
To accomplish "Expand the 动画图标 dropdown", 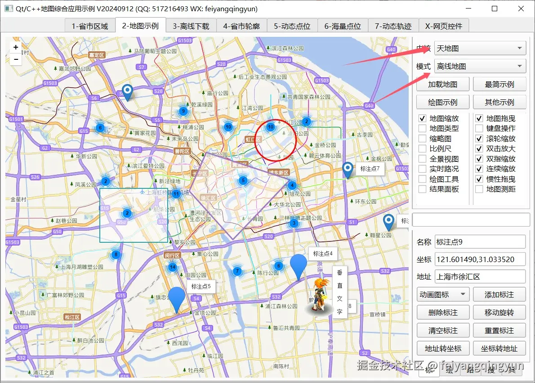I will click(x=443, y=294).
